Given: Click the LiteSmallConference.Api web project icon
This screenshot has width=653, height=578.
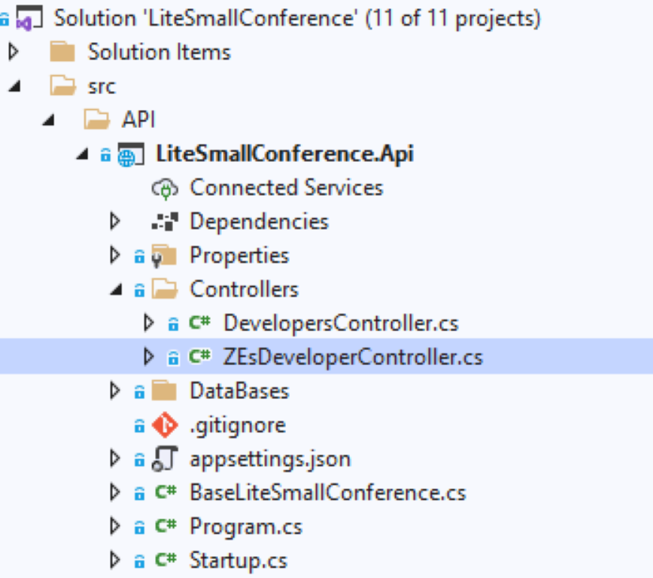Looking at the screenshot, I should [x=131, y=154].
